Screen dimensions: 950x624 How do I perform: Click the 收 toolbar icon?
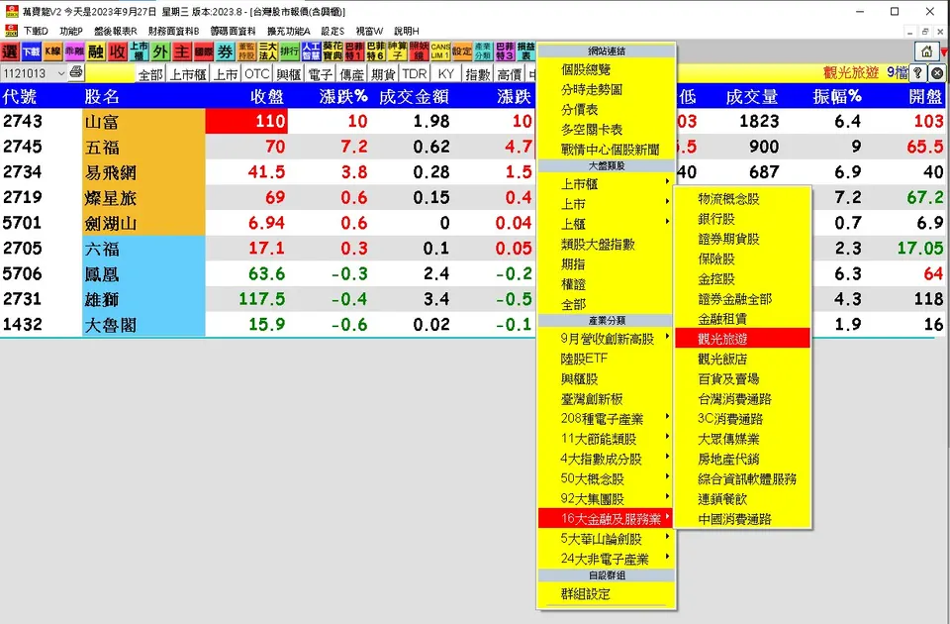coord(118,52)
